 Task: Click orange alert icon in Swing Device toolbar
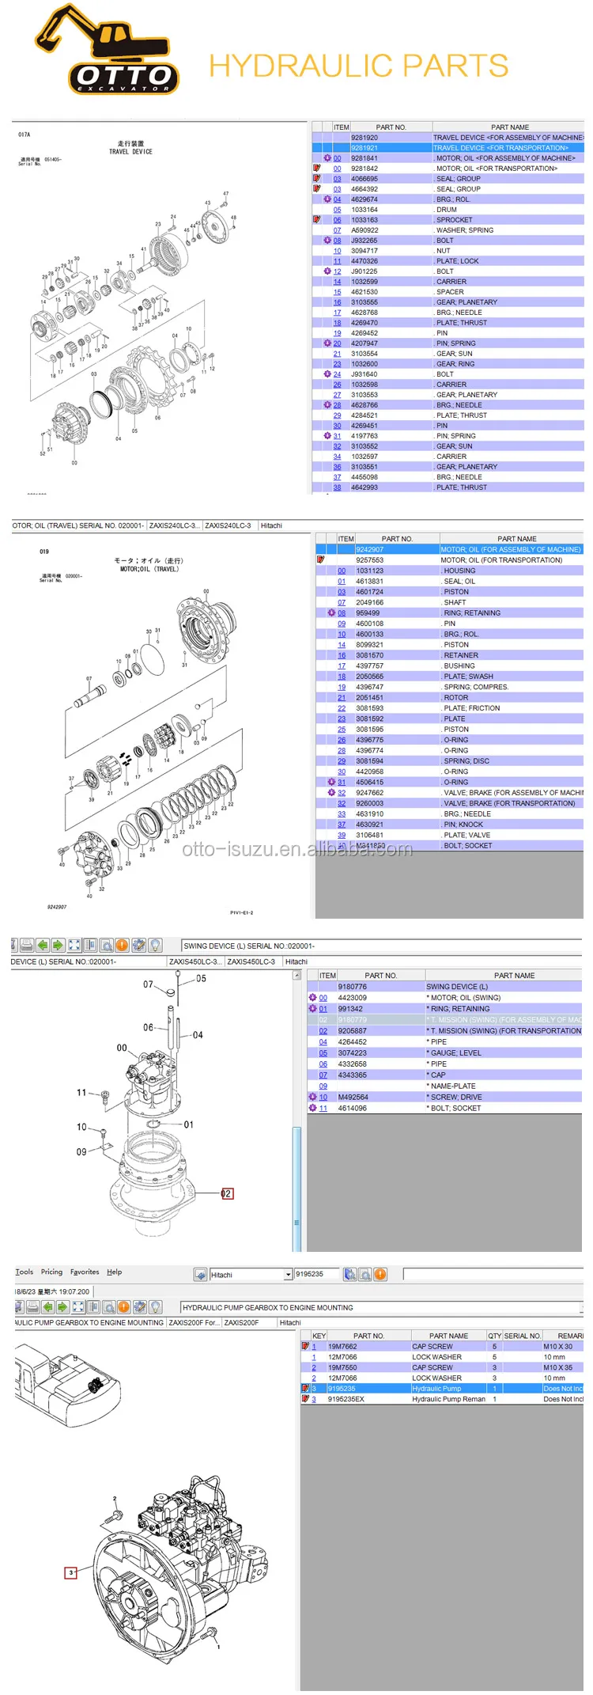point(123,945)
